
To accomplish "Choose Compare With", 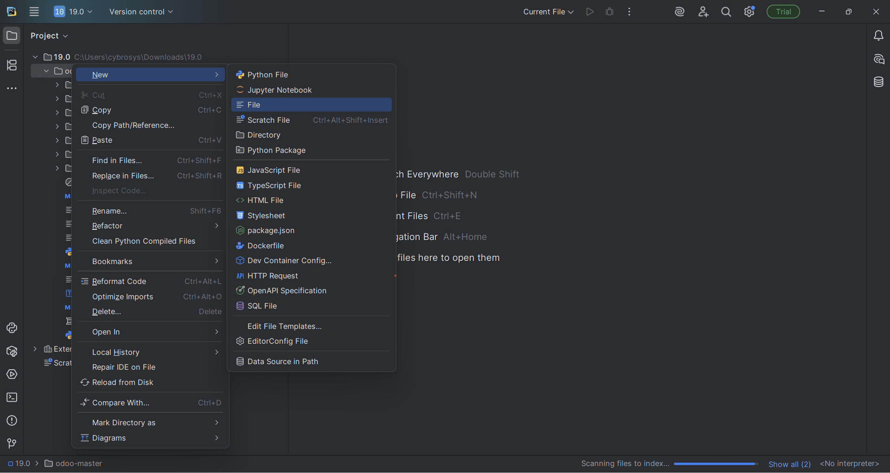I will 150,403.
